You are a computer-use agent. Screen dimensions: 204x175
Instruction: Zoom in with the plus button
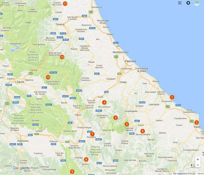pos(198,160)
